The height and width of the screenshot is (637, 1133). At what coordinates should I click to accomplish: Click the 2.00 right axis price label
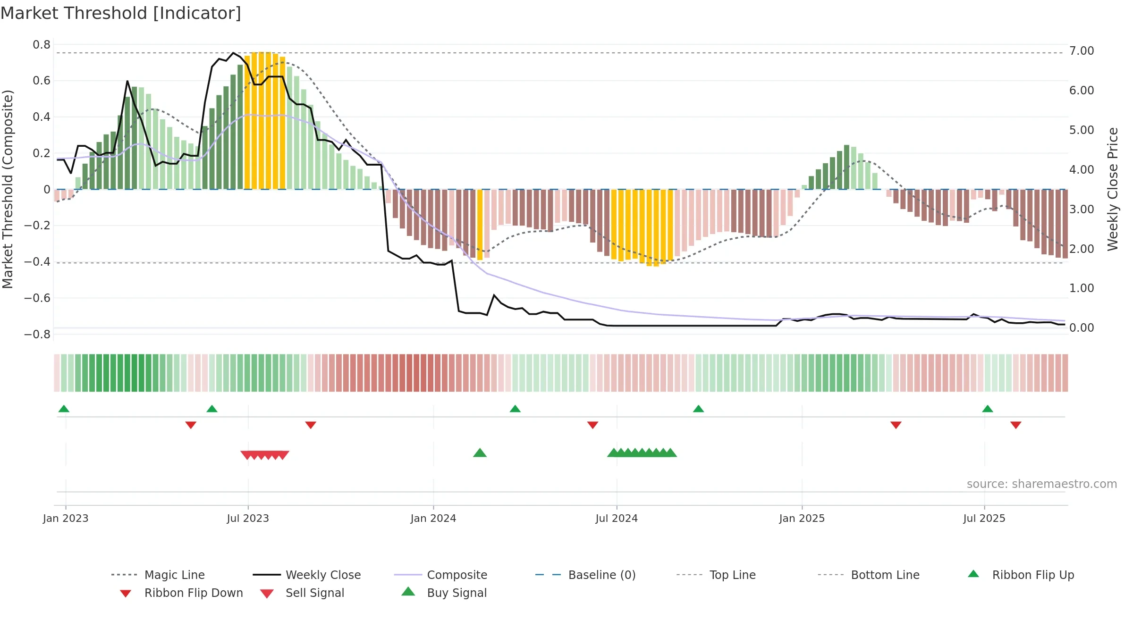click(x=1082, y=249)
